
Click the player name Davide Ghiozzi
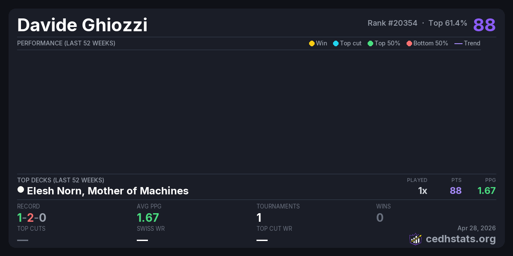click(x=82, y=25)
